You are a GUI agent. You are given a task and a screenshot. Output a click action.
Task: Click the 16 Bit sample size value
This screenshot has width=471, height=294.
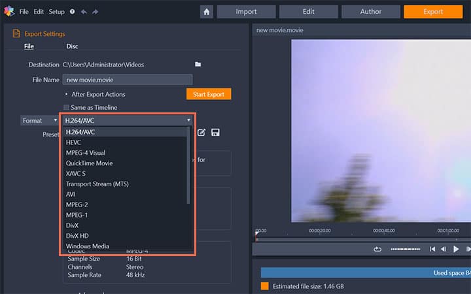pos(134,259)
